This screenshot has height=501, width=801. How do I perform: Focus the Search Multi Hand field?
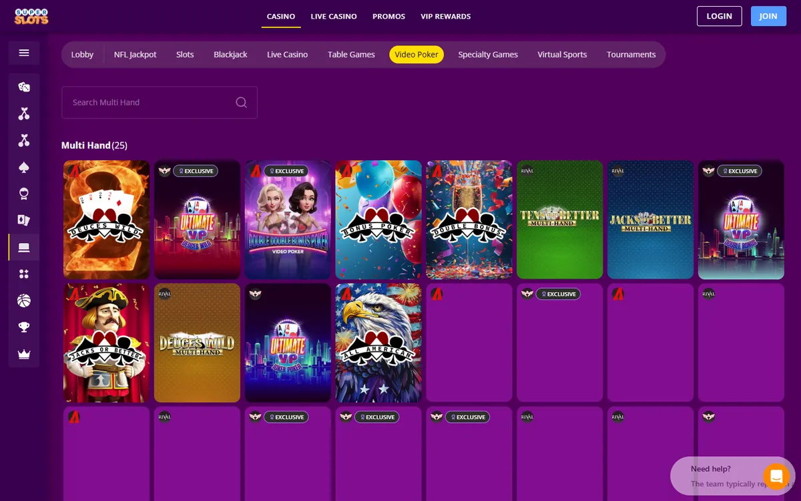[x=160, y=102]
